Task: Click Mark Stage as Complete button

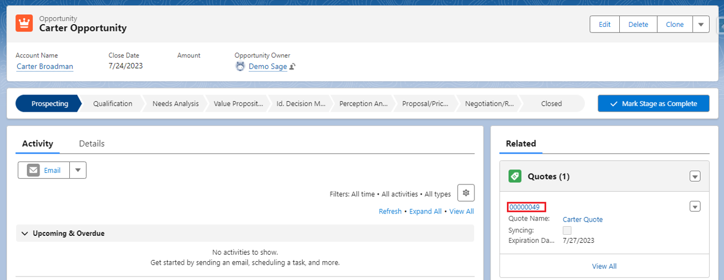Action: coord(653,104)
